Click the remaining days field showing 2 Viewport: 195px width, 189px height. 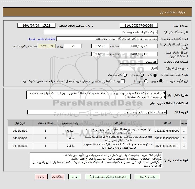[73, 46]
